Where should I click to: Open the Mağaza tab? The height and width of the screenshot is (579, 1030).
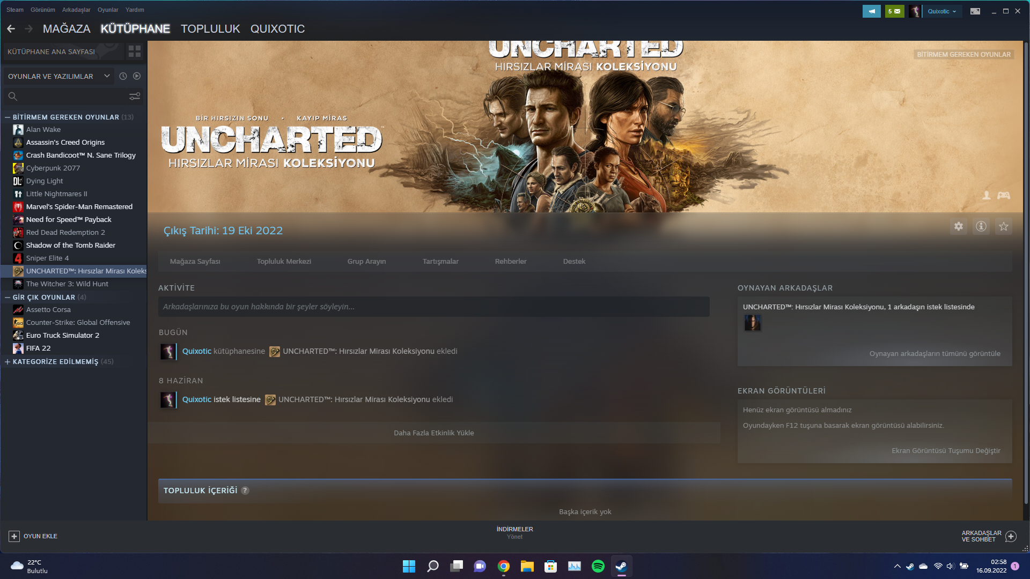tap(67, 29)
